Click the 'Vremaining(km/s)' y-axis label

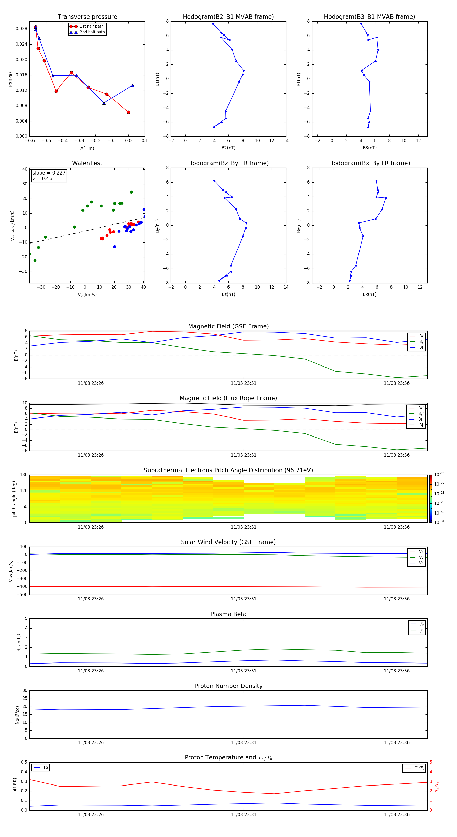pyautogui.click(x=12, y=225)
